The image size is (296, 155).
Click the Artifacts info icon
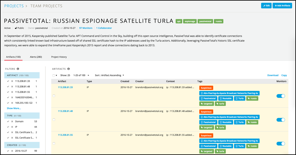pyautogui.click(x=69, y=69)
